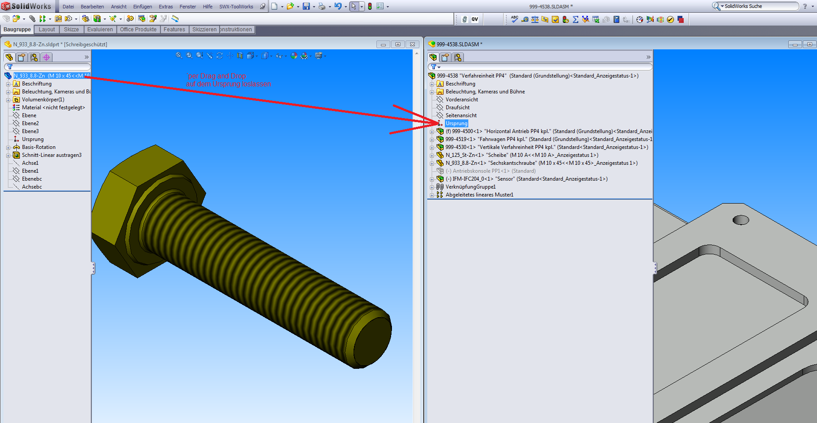Open the pink crosshair DimXpert tab
Screen dimensions: 817x423
coord(46,57)
